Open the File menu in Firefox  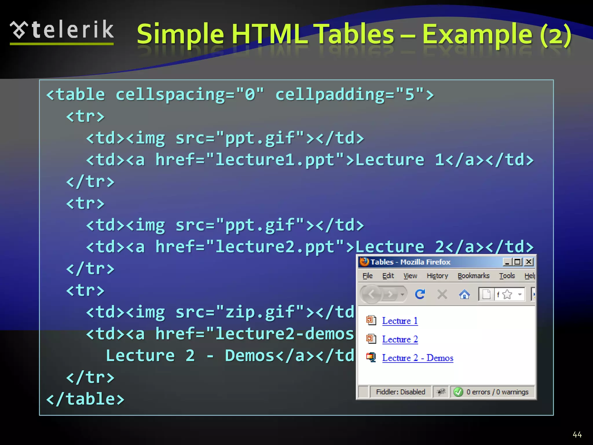[x=367, y=276]
